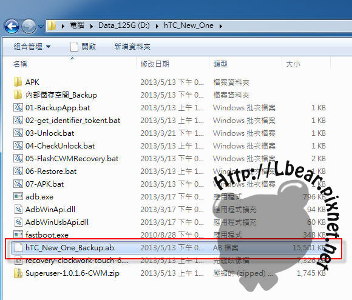Select the 07-APK.bat file icon
This screenshot has width=352, height=300.
[18, 184]
